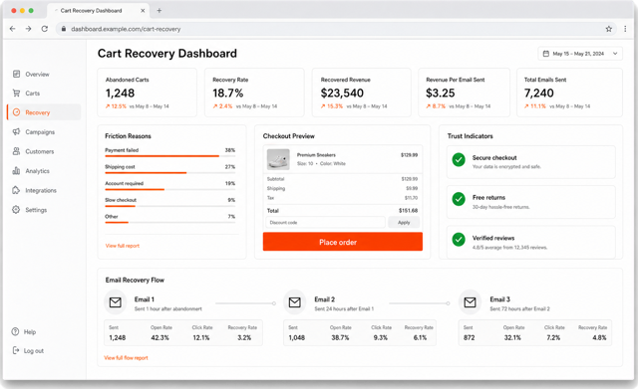
Task: Click the Email 1 envelope icon
Action: (116, 302)
